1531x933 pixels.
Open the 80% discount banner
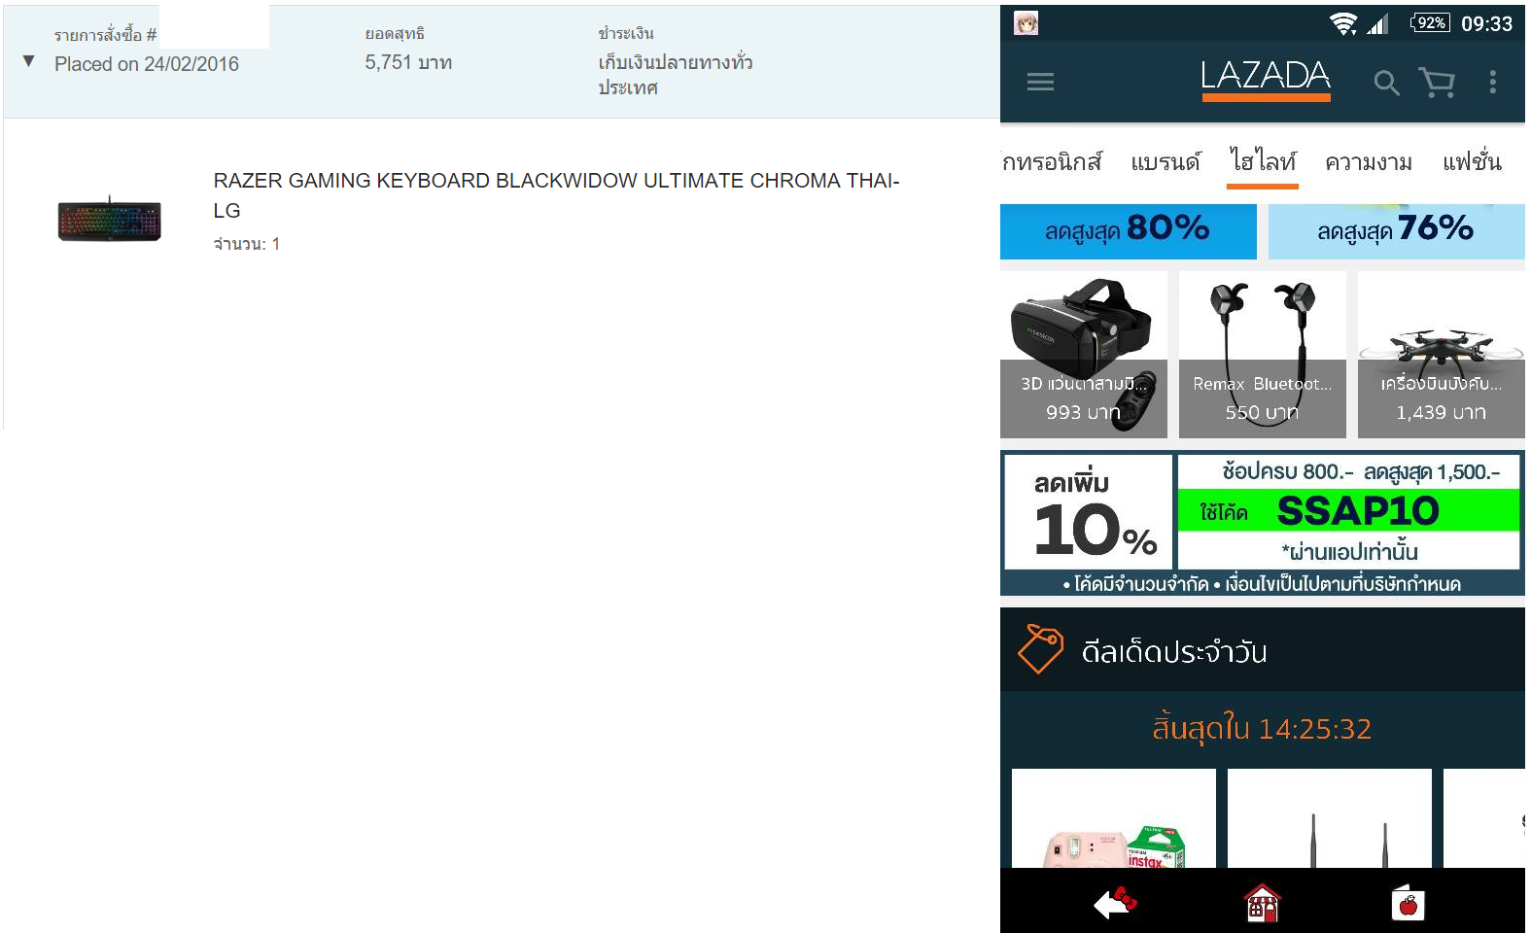[1128, 231]
